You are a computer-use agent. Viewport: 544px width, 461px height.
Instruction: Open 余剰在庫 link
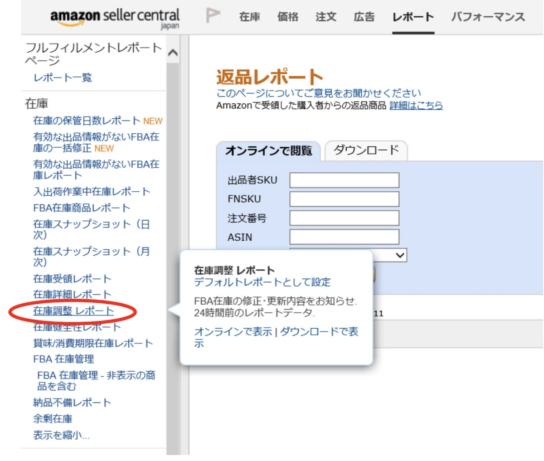(x=53, y=419)
